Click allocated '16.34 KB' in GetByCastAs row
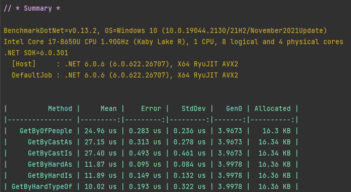The width and height of the screenshot is (351, 192). click(x=275, y=142)
